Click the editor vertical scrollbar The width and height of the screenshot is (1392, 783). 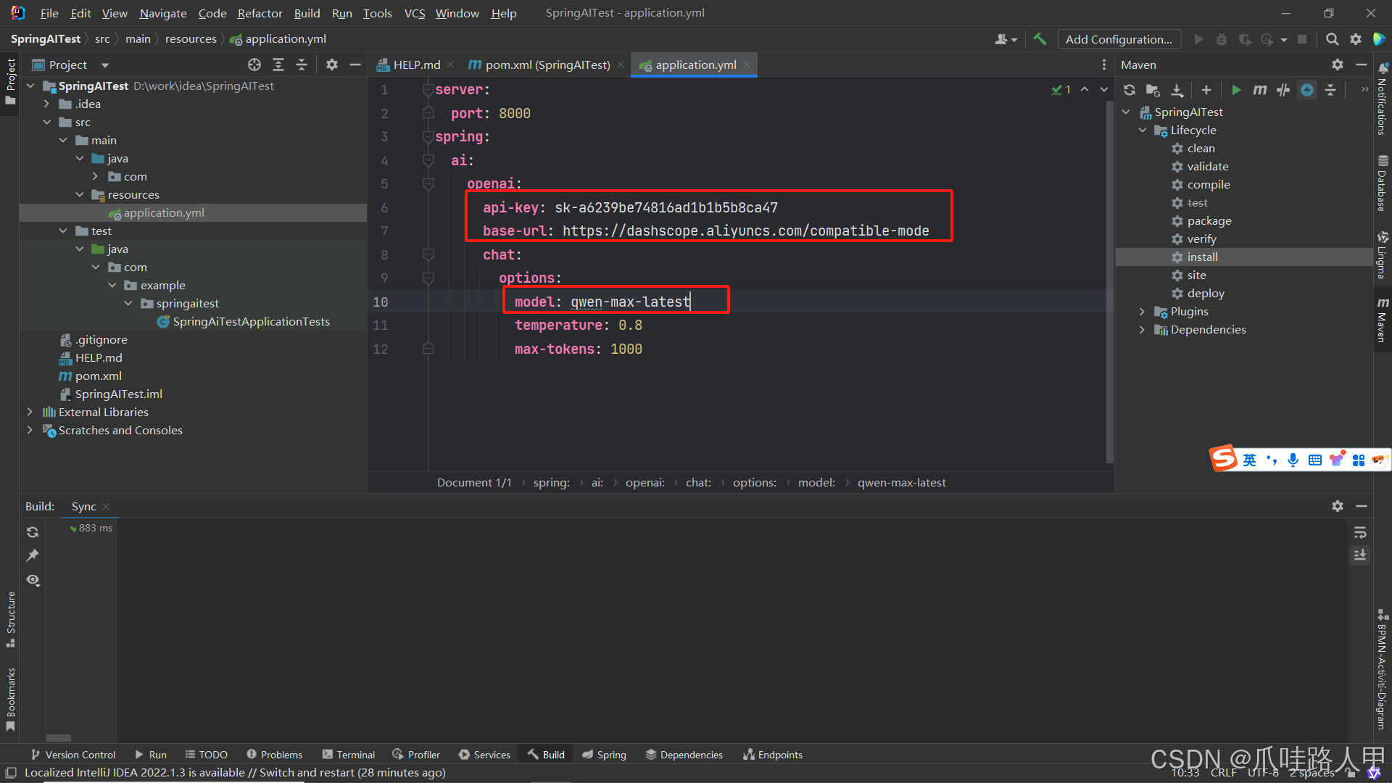[1109, 283]
